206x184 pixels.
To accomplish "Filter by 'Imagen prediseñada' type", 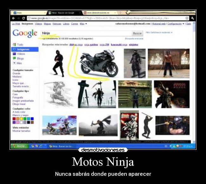I will pyautogui.click(x=23, y=101).
